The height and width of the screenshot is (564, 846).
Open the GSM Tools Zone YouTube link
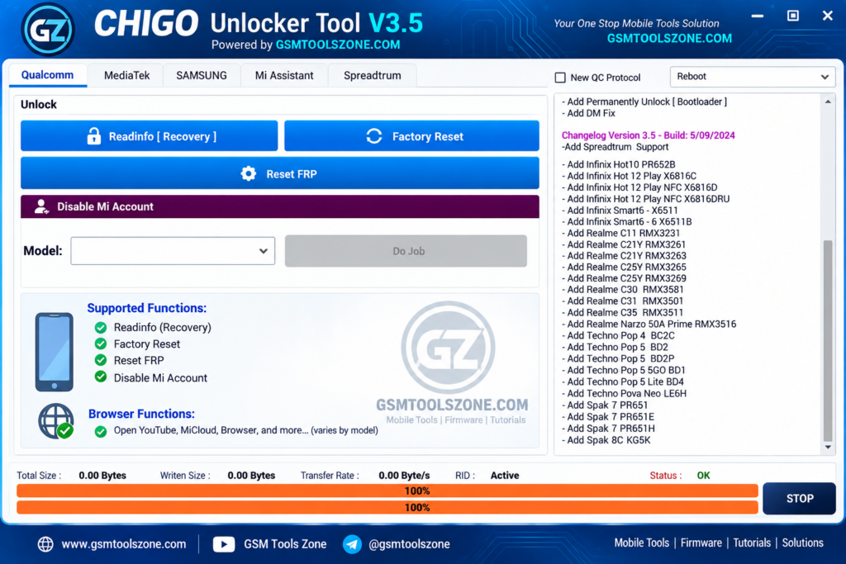(x=285, y=544)
